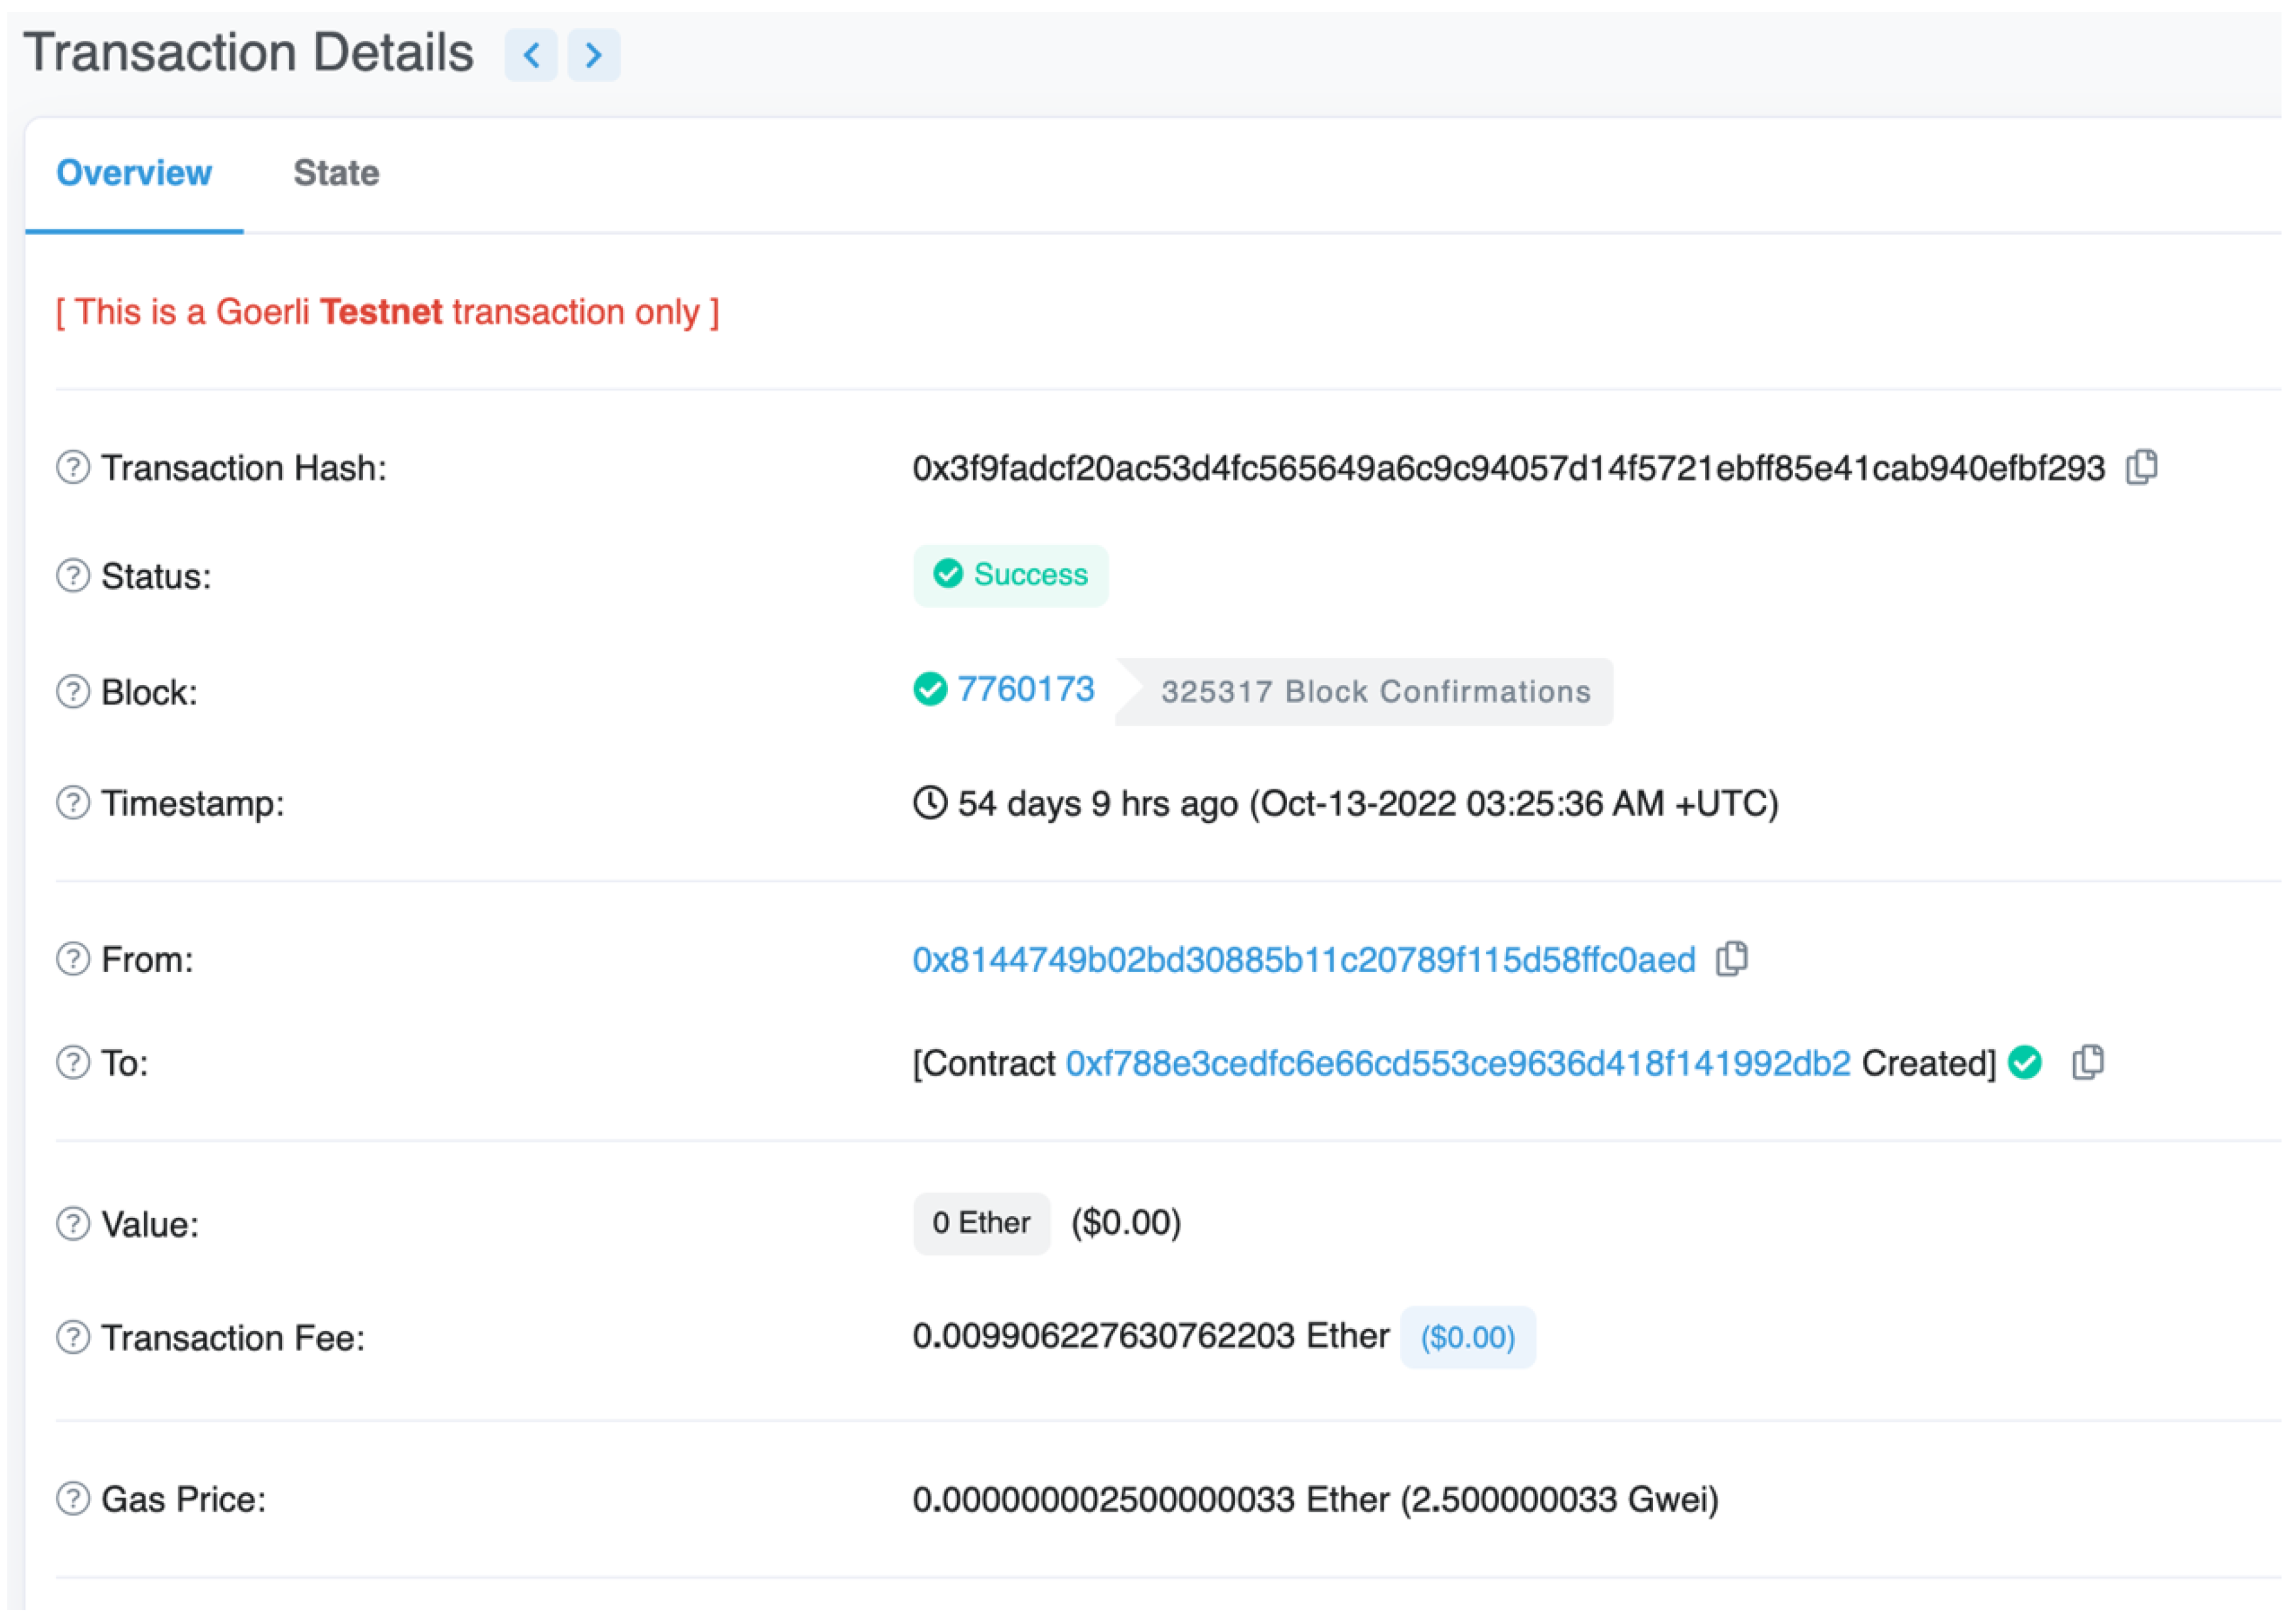The height and width of the screenshot is (1624, 2296).
Task: Click the verified checkmark next to Created contract
Action: coord(2024,1063)
